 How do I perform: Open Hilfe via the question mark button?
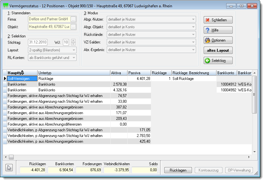point(218,30)
